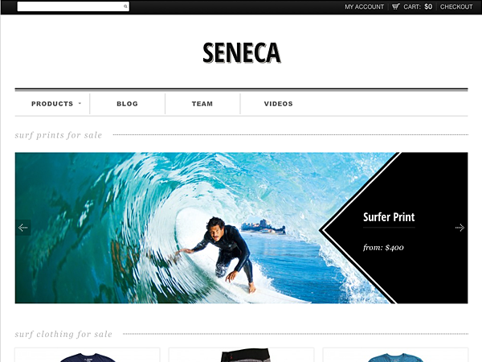Open the Surfer Print title
This screenshot has width=482, height=362.
pyautogui.click(x=389, y=217)
